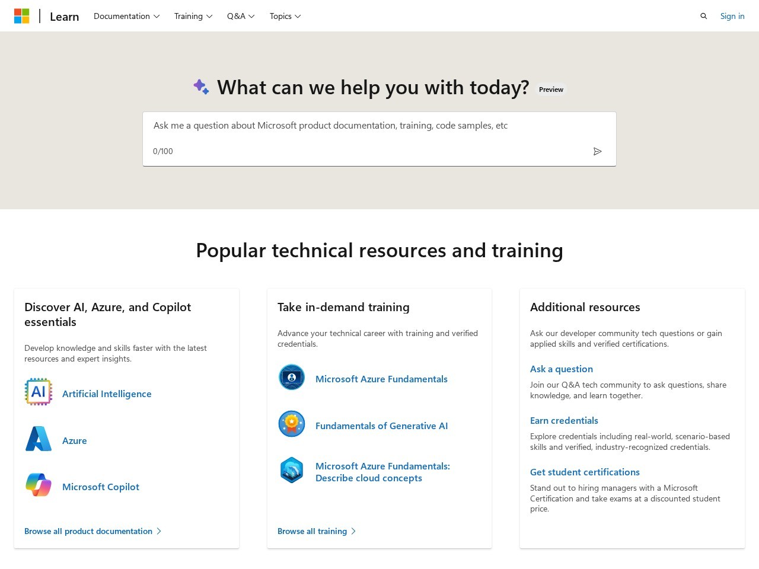Viewport: 759px width, 569px height.
Task: Click the Azure logo icon
Action: 38,439
